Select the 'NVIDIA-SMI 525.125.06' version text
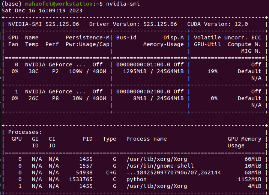Image resolution: width=269 pixels, height=195 pixels. coord(44,24)
